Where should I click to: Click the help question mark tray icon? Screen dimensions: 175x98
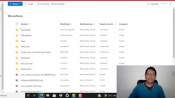coord(99,96)
